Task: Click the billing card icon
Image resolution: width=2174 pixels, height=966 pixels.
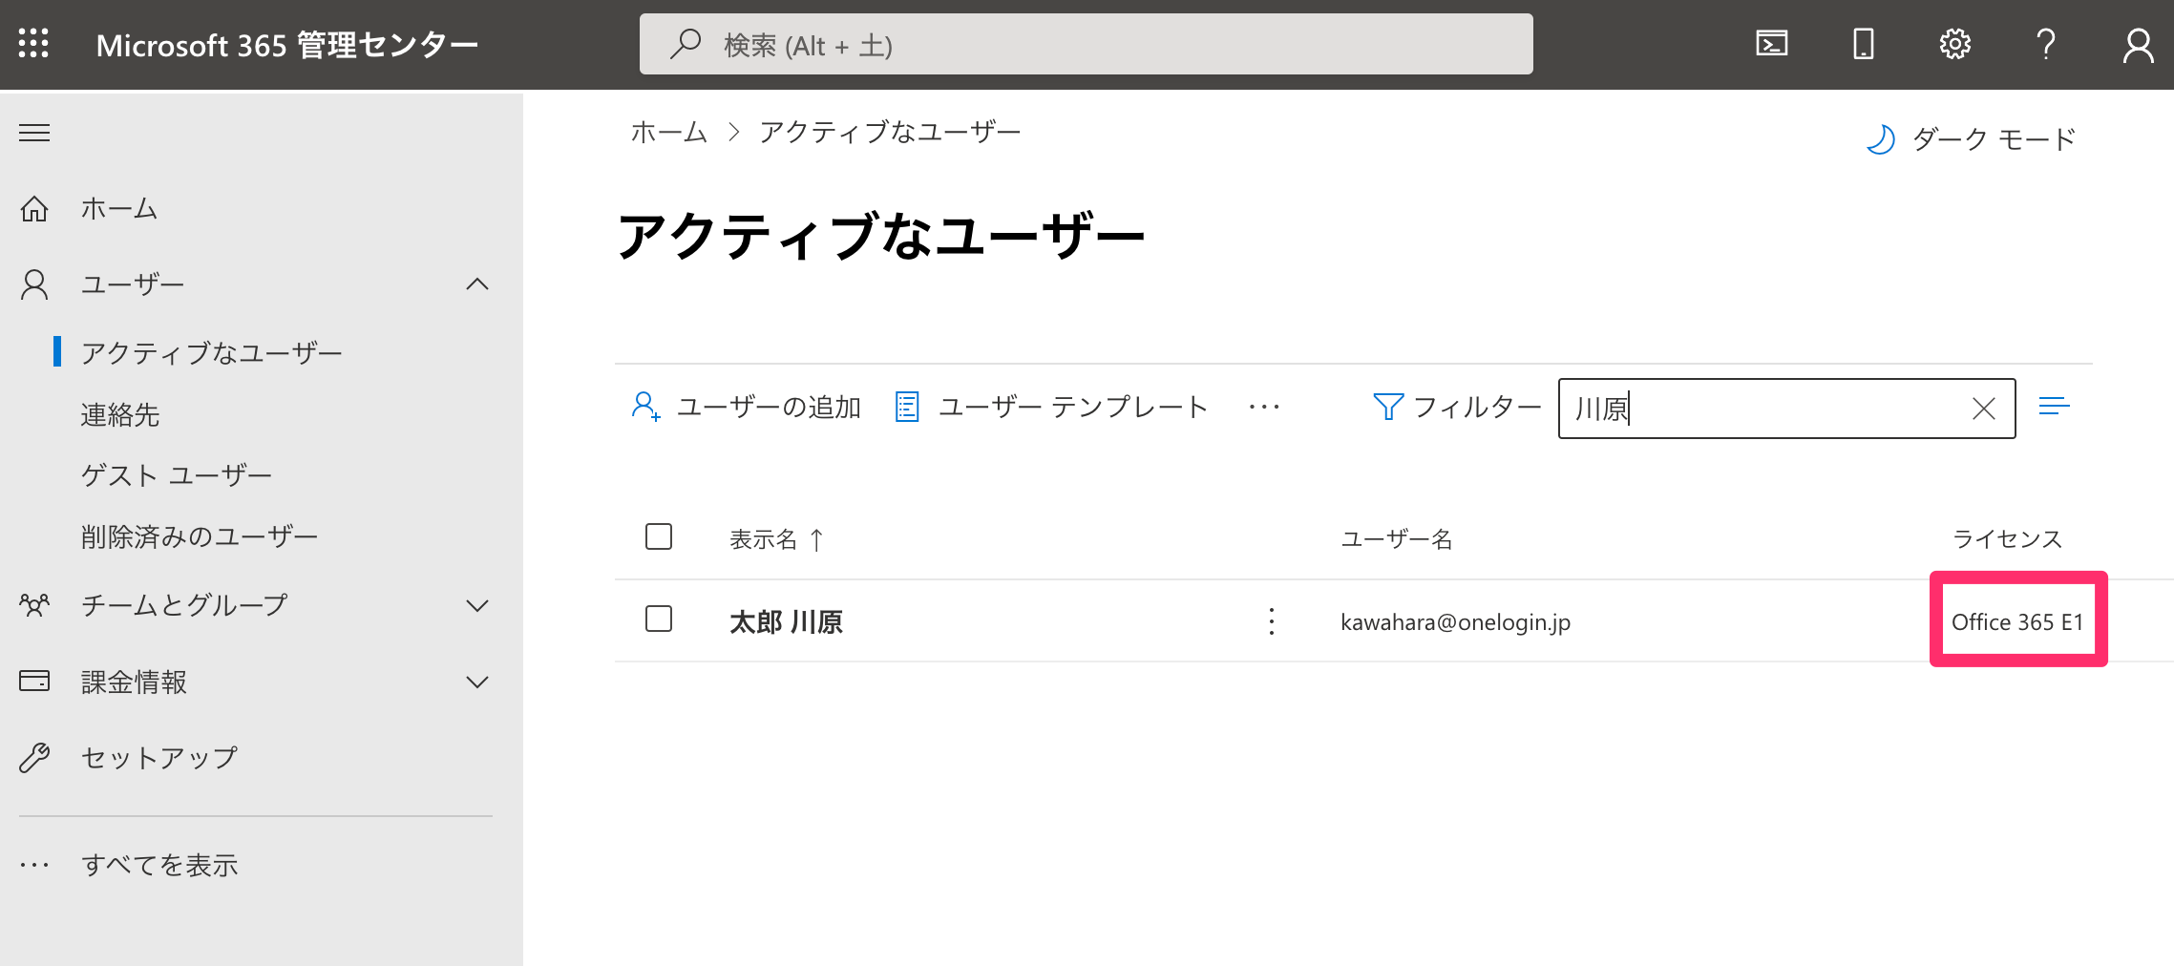Action: pos(34,682)
